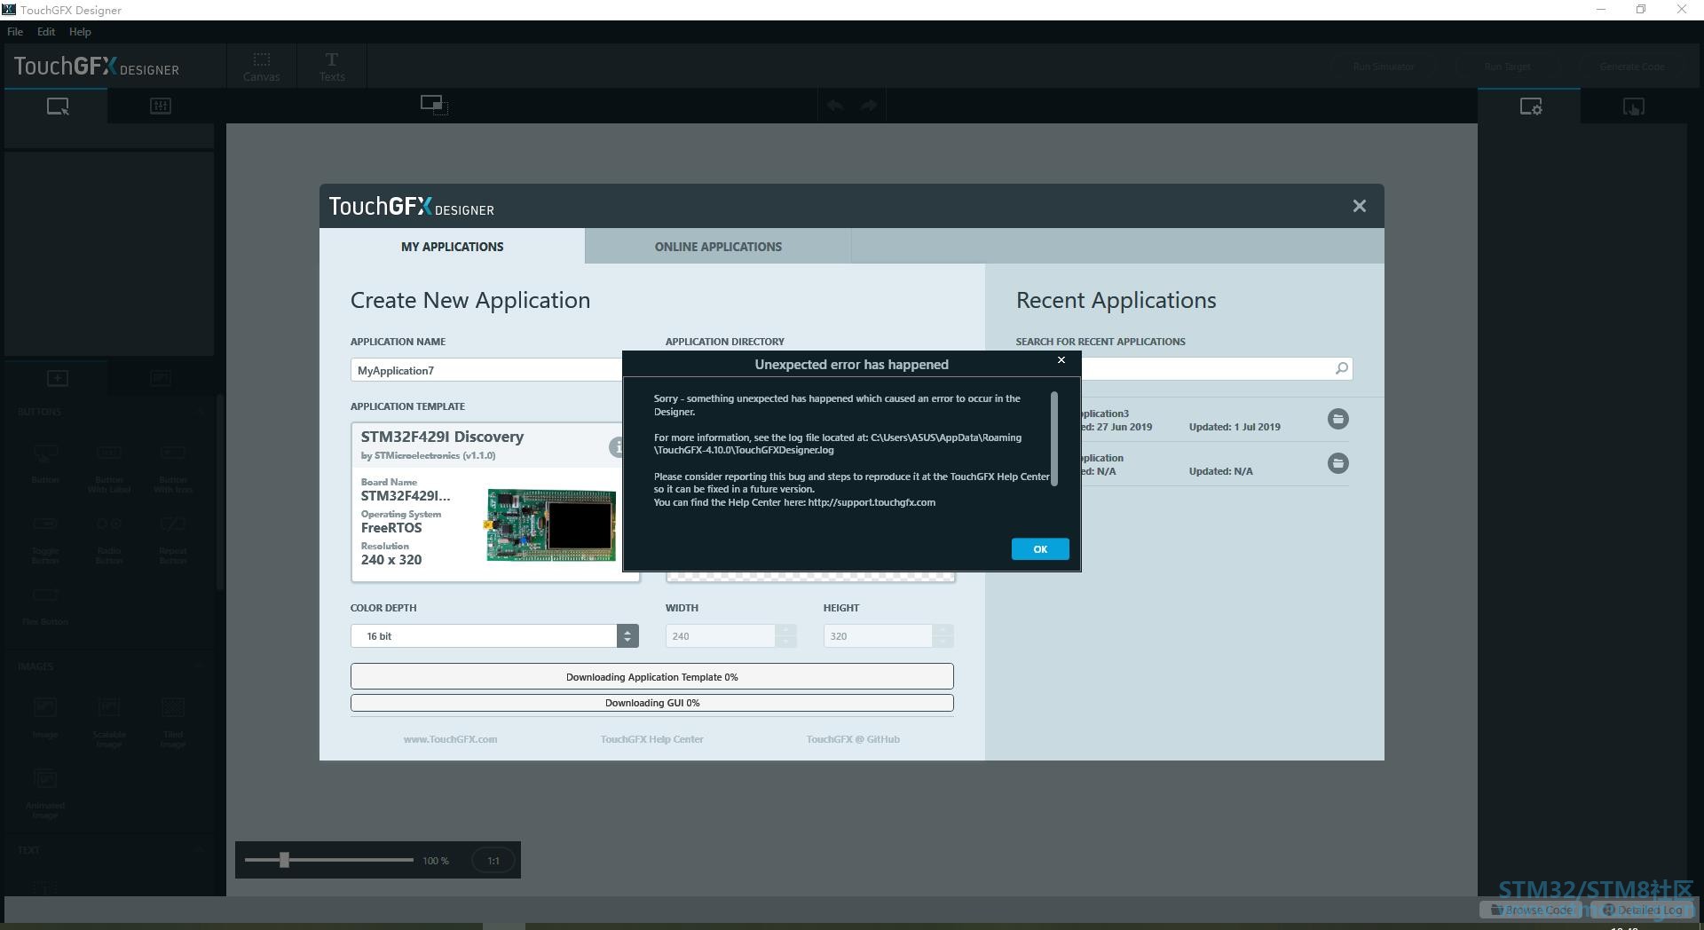Open the properties panel tab icon
Screen dimensions: 1704x930
(x=1530, y=106)
